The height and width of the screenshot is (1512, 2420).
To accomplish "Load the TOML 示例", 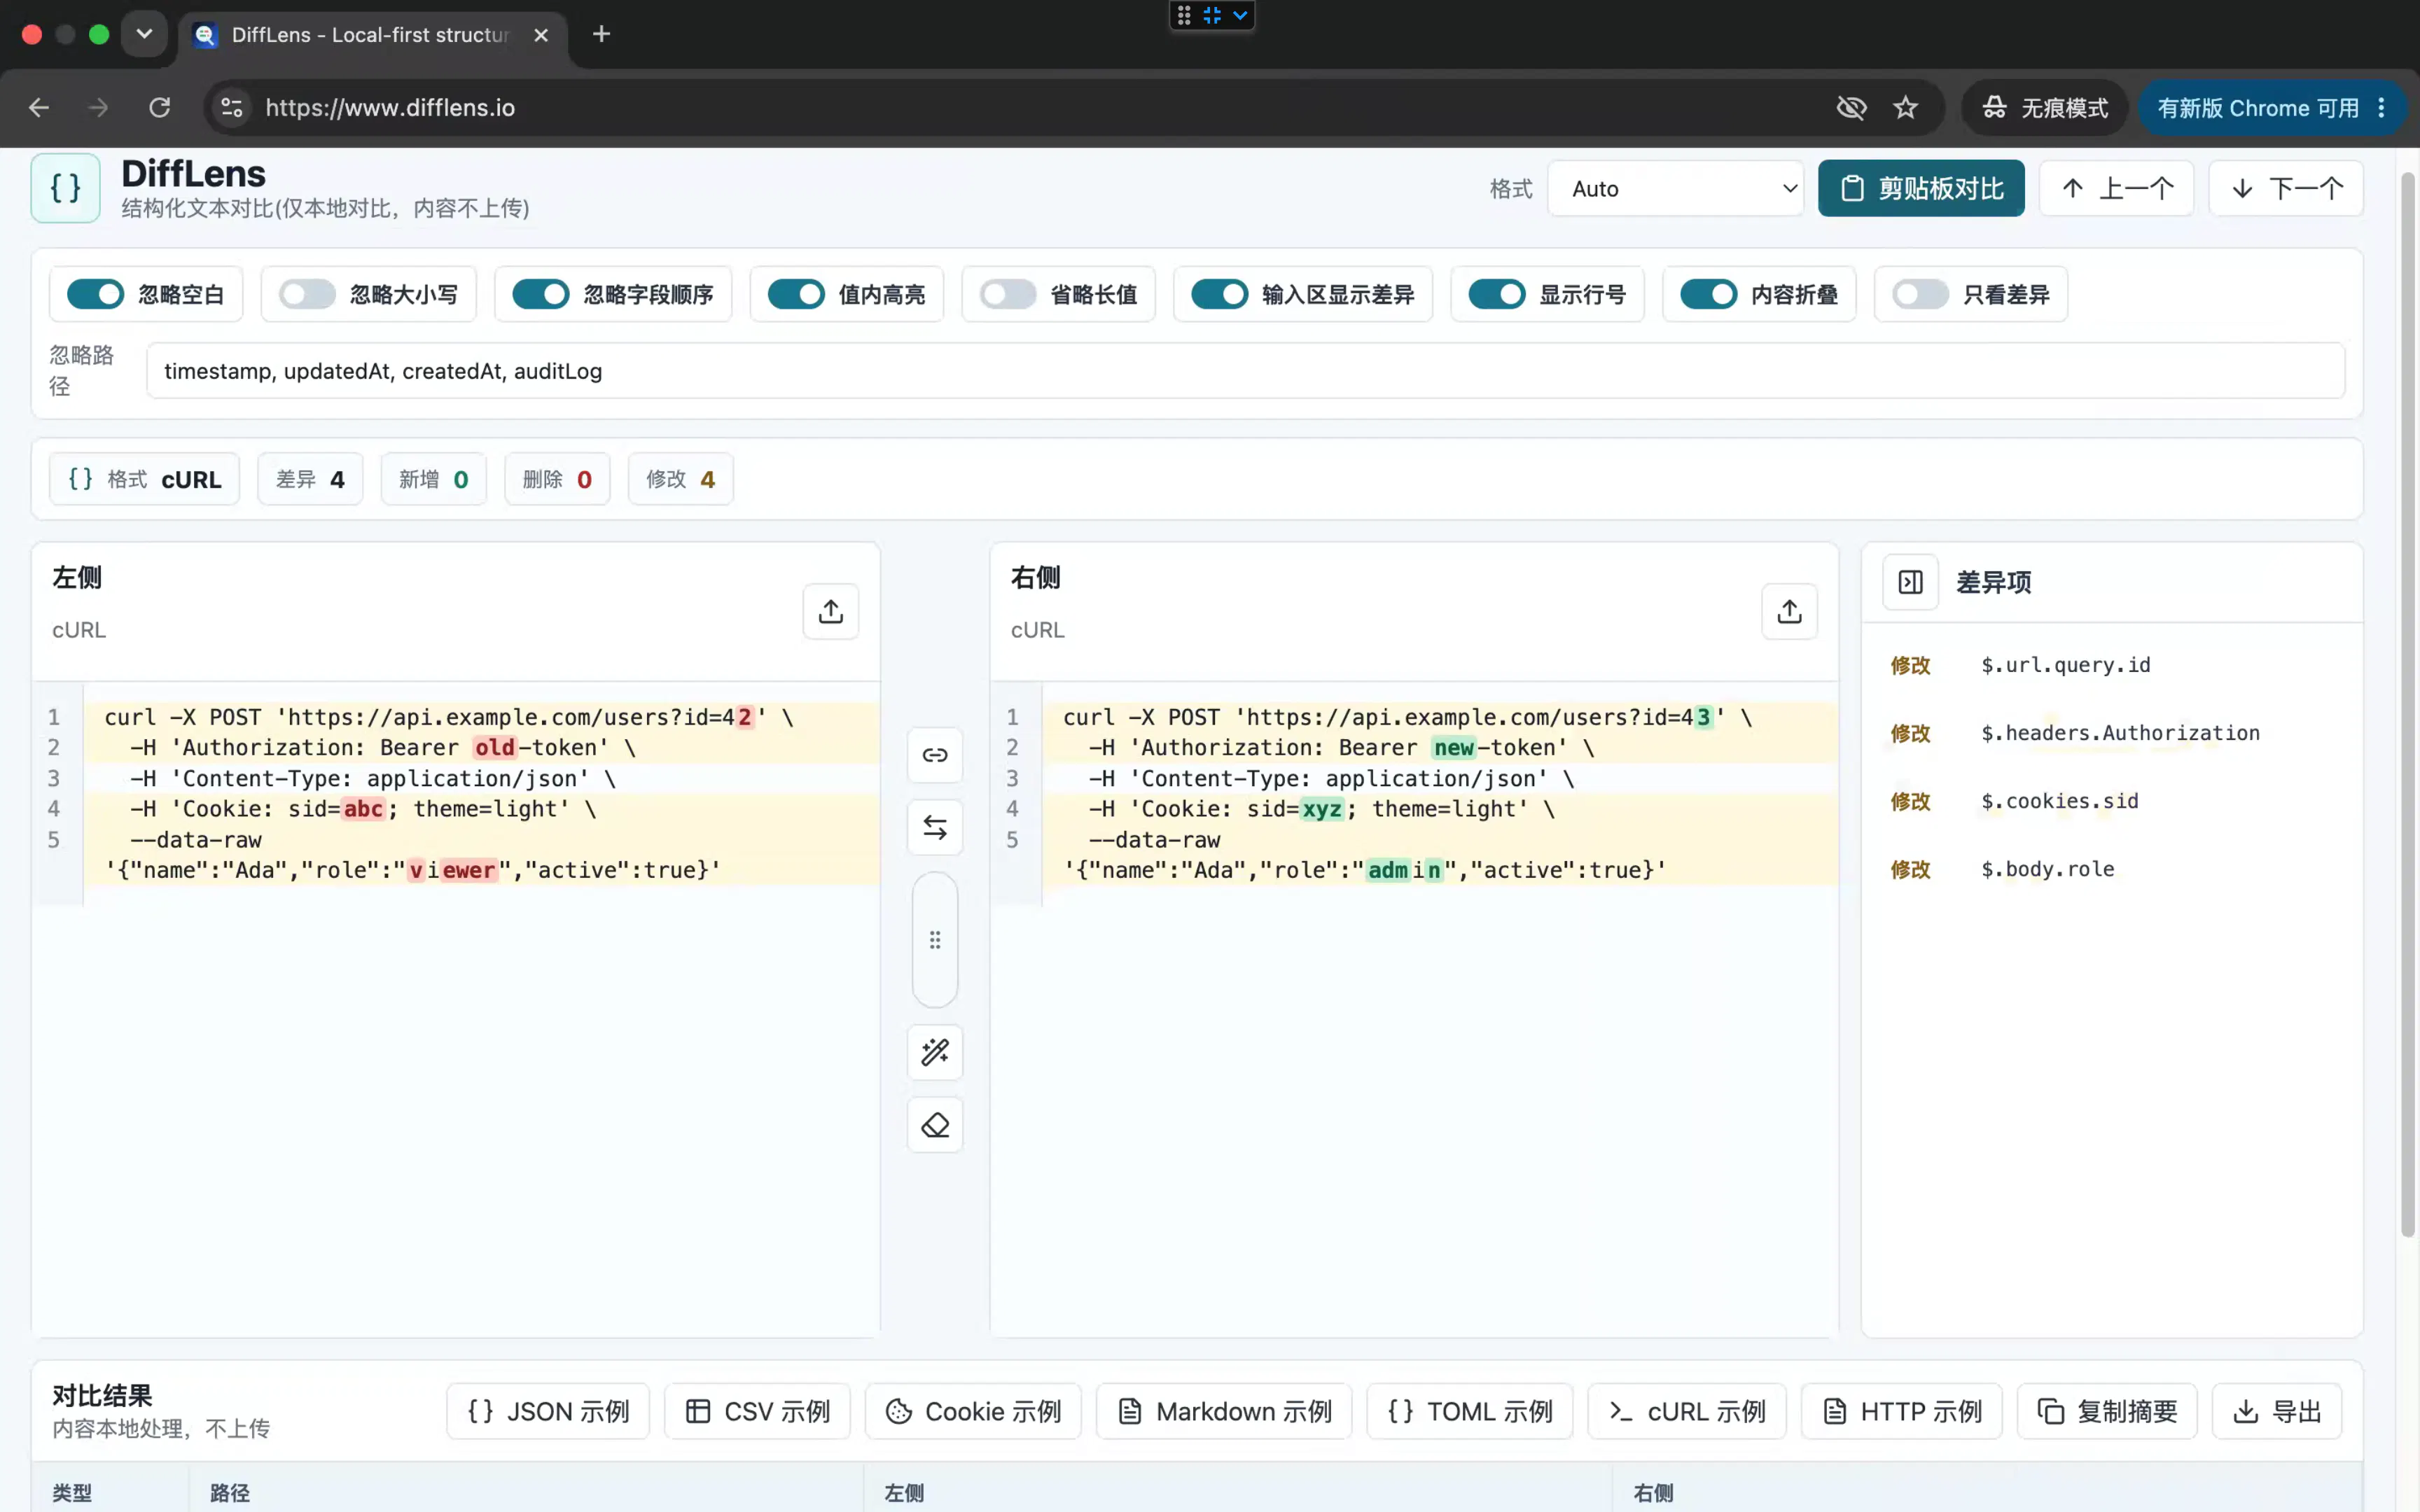I will click(1470, 1411).
